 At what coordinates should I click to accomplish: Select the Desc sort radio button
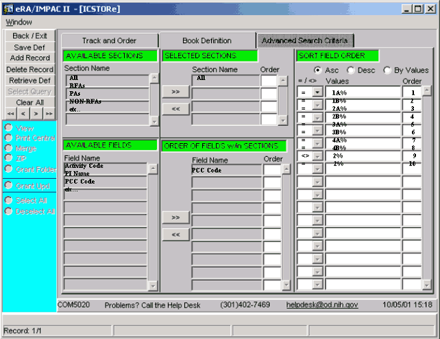[x=350, y=70]
